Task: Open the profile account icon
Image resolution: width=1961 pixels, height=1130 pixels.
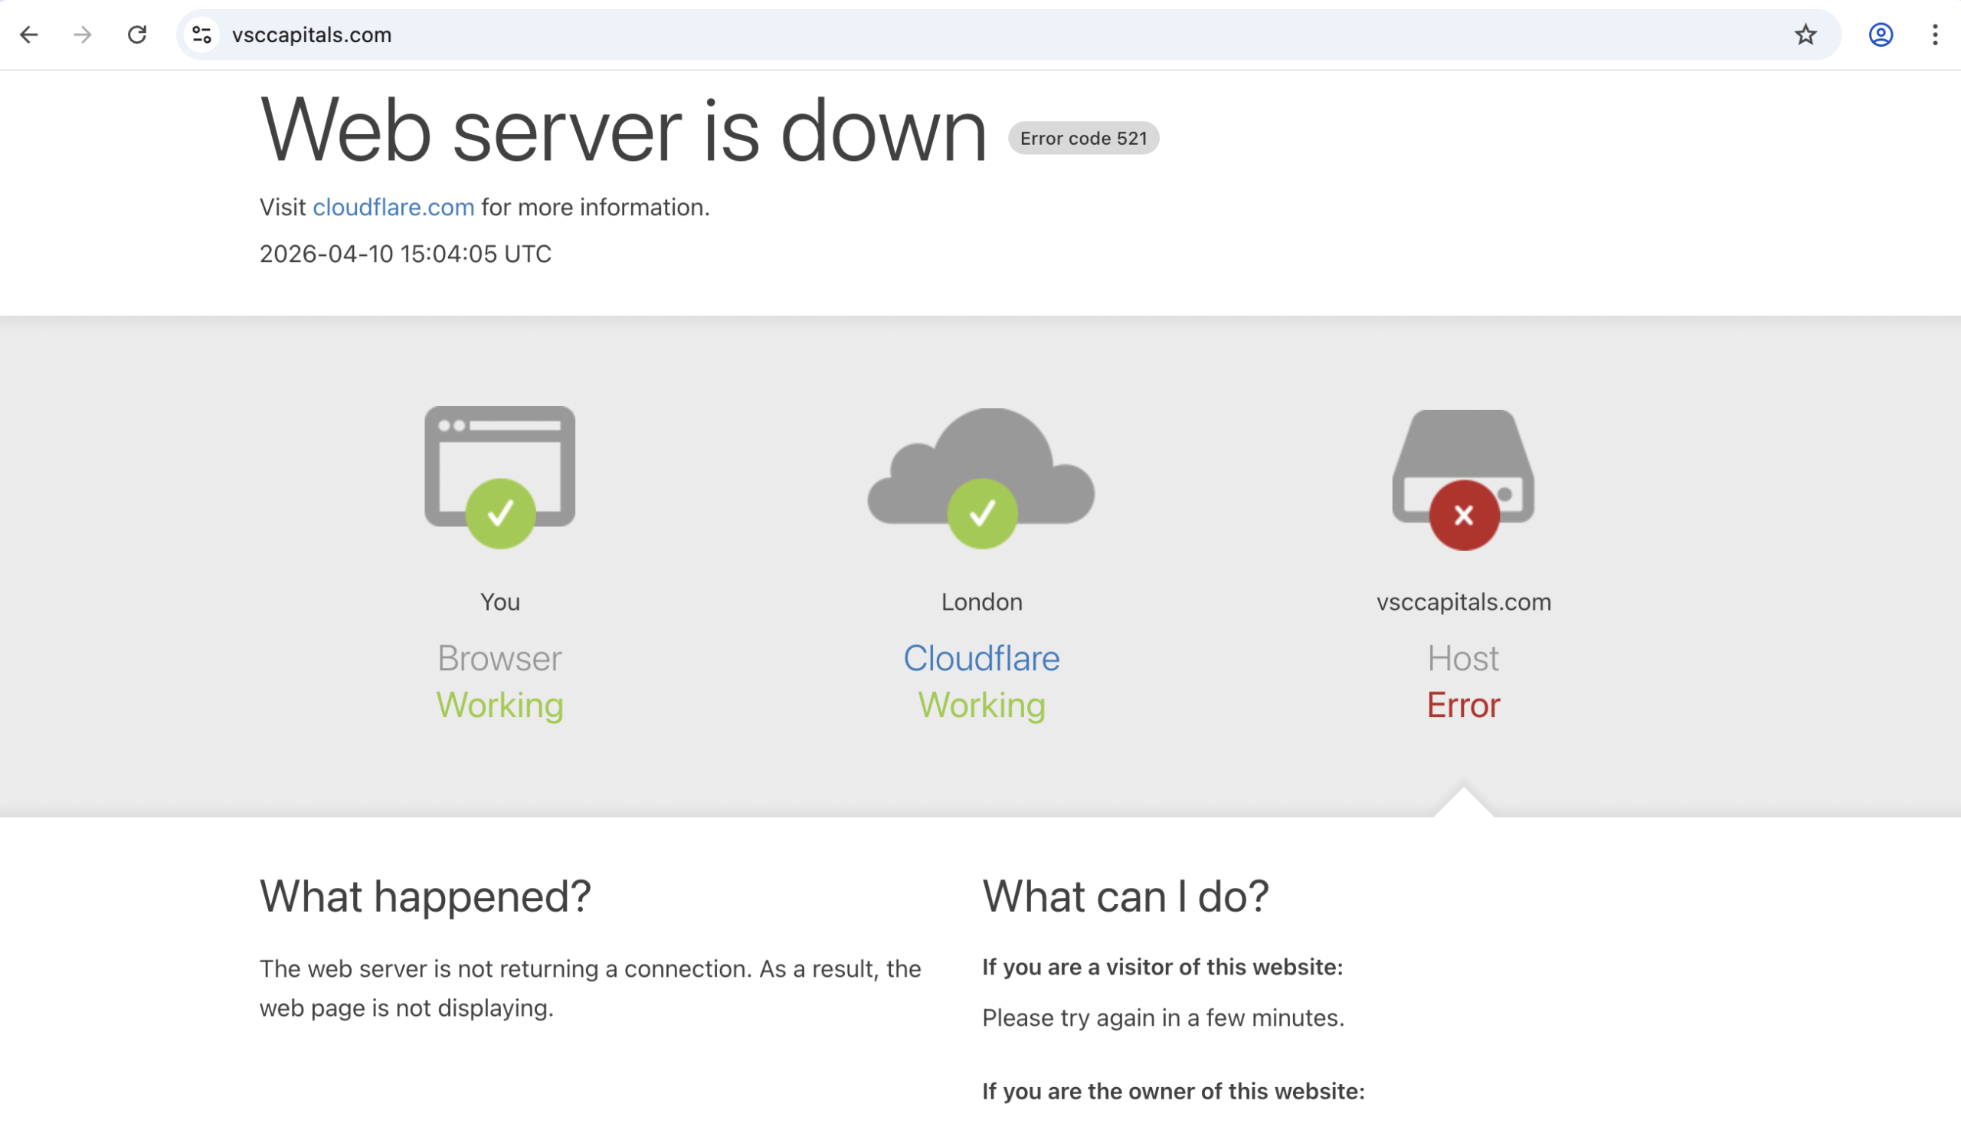Action: pyautogui.click(x=1881, y=35)
